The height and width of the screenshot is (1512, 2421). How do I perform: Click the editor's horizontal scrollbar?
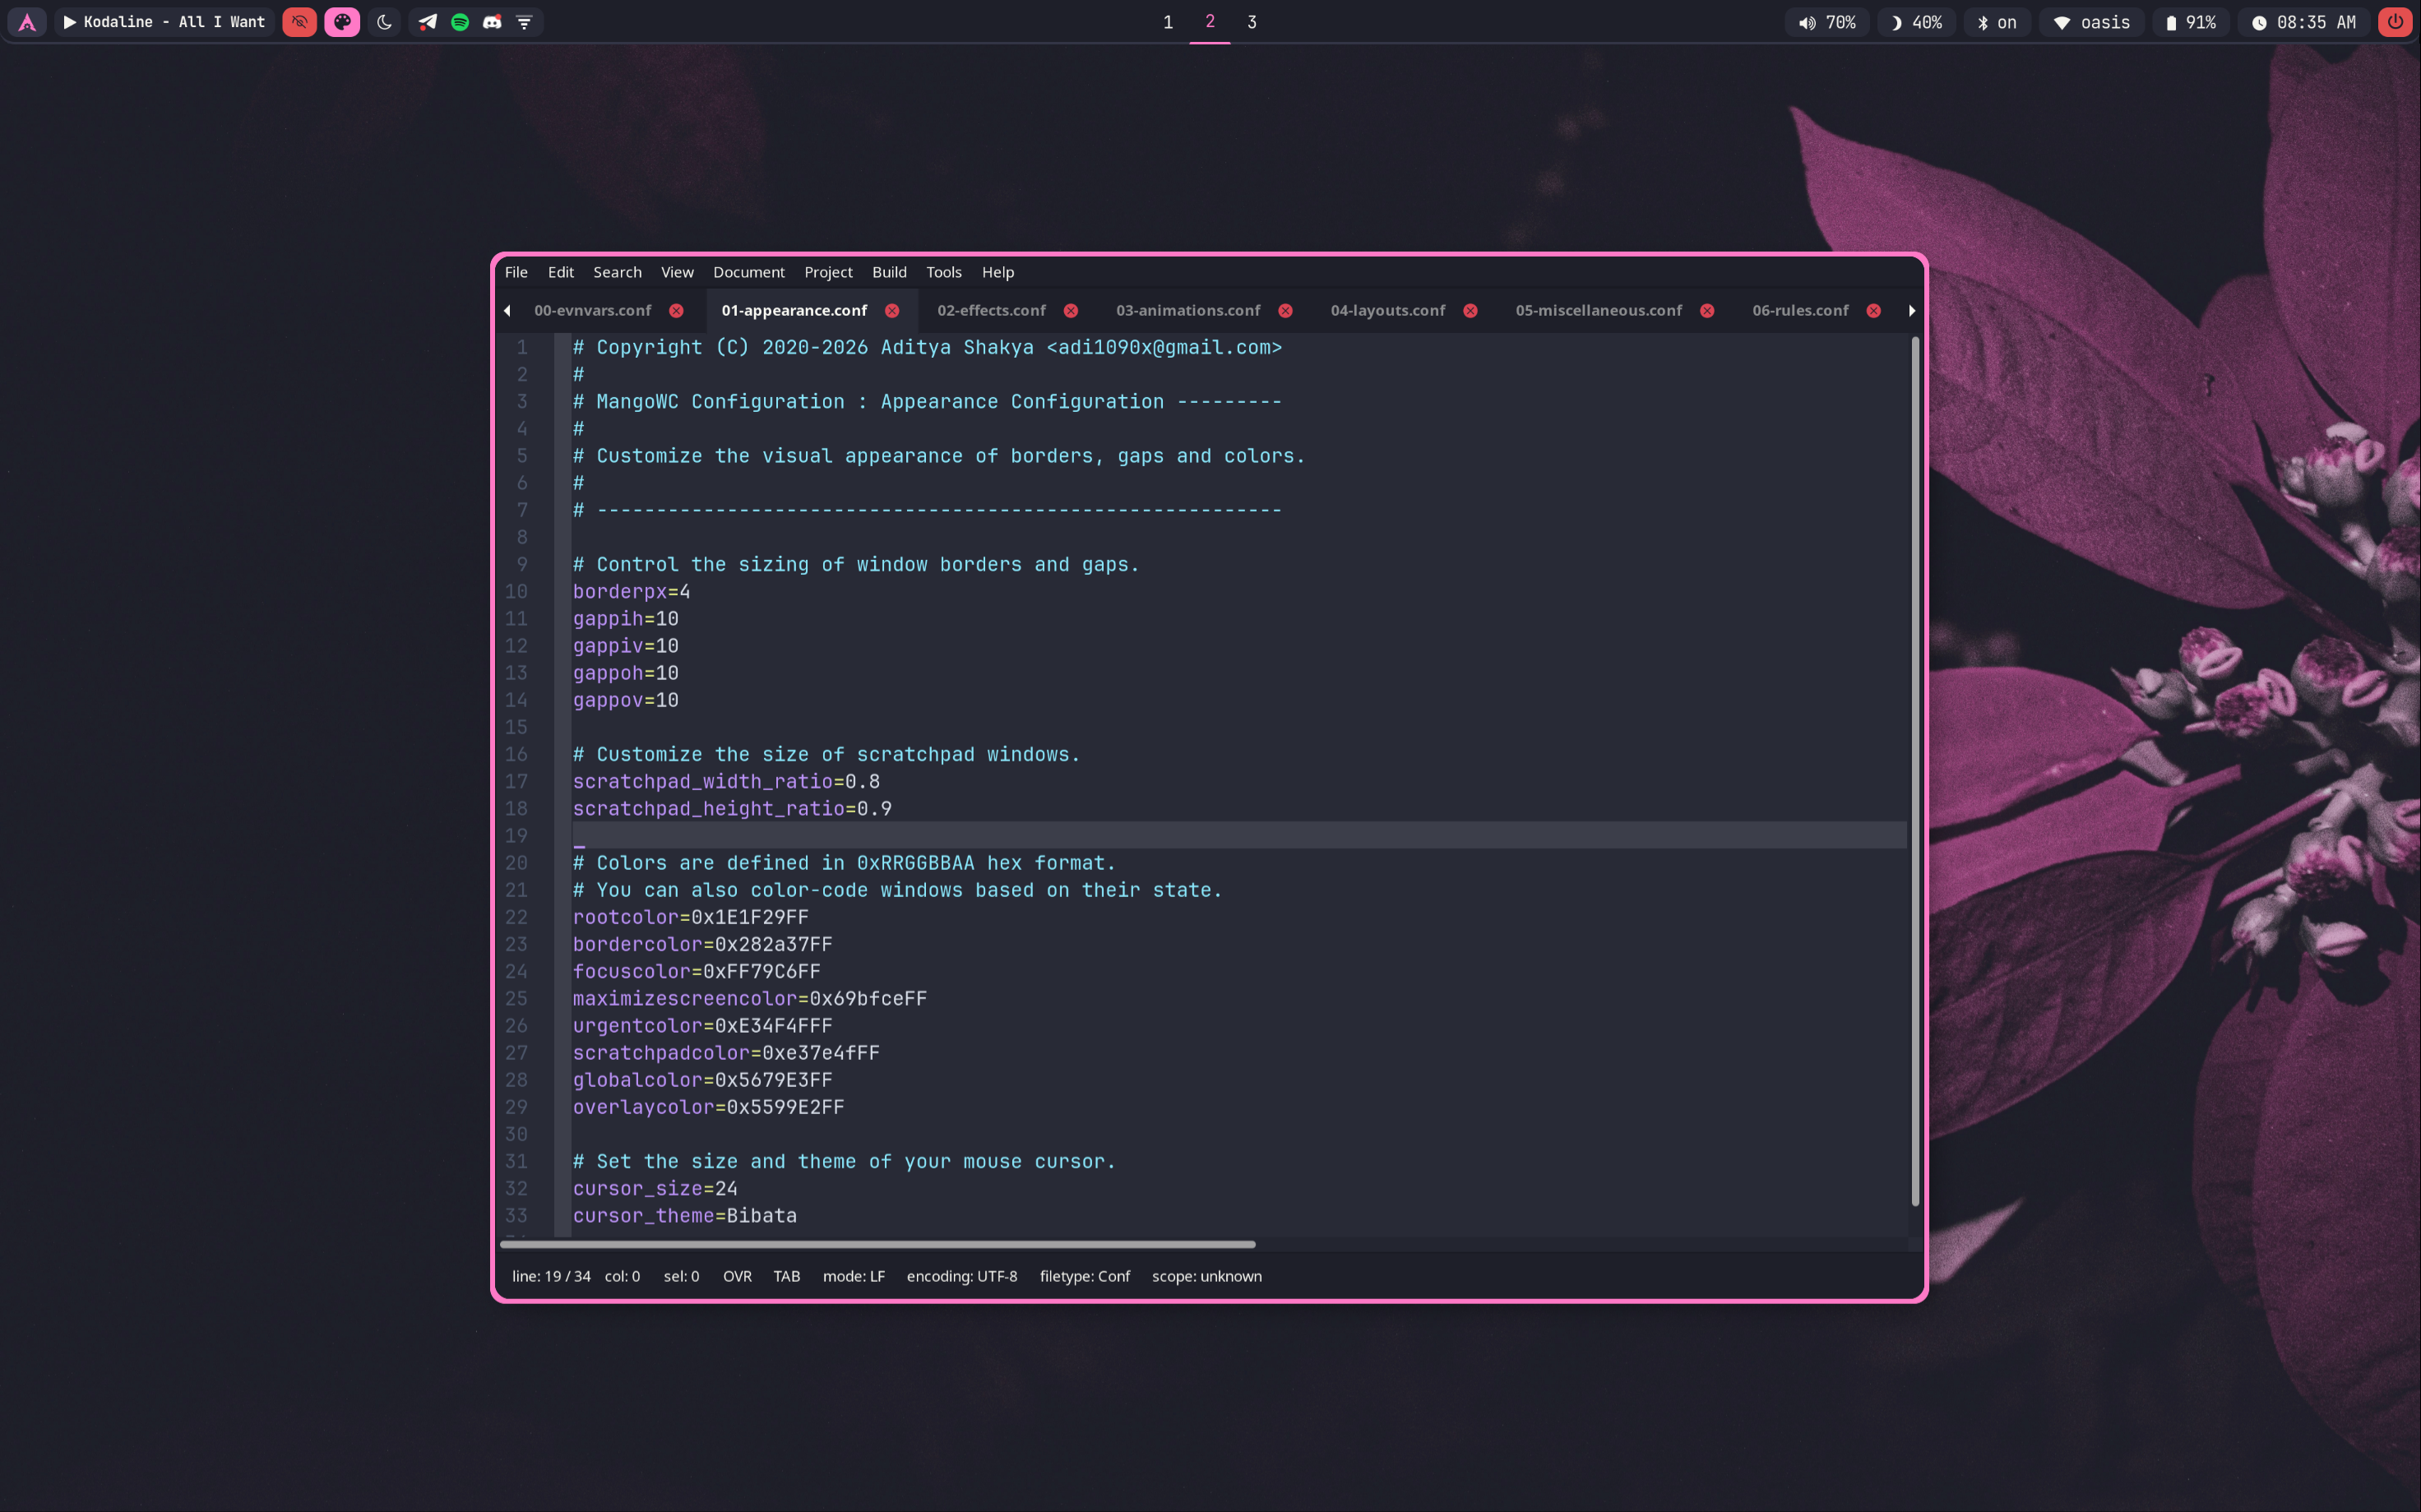click(x=878, y=1244)
